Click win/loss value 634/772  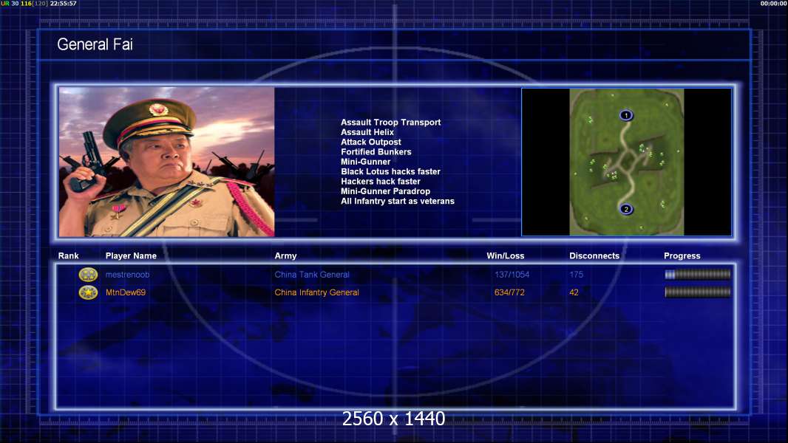[x=509, y=292]
